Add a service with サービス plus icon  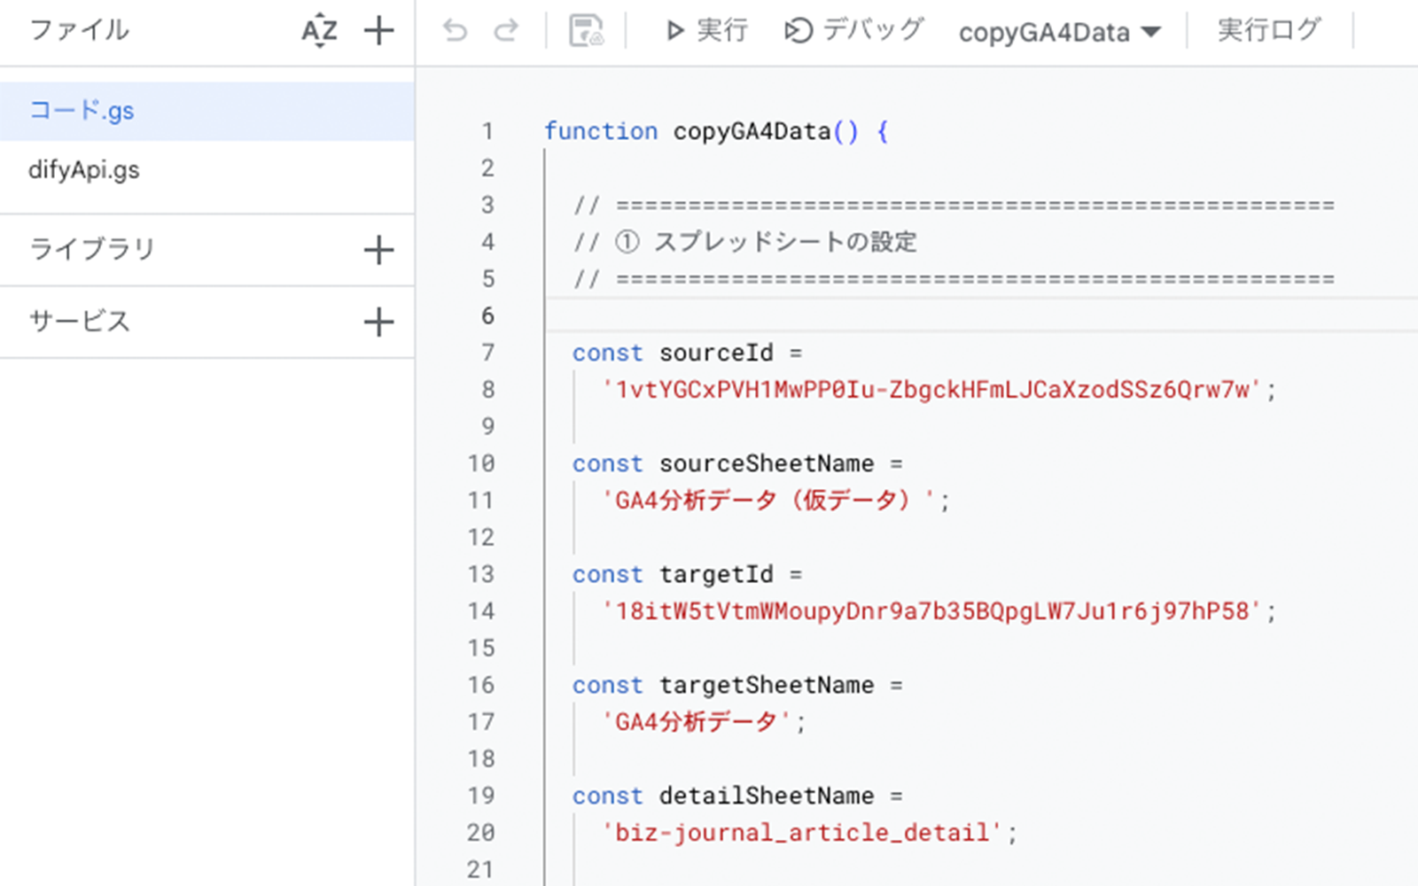[x=378, y=322]
